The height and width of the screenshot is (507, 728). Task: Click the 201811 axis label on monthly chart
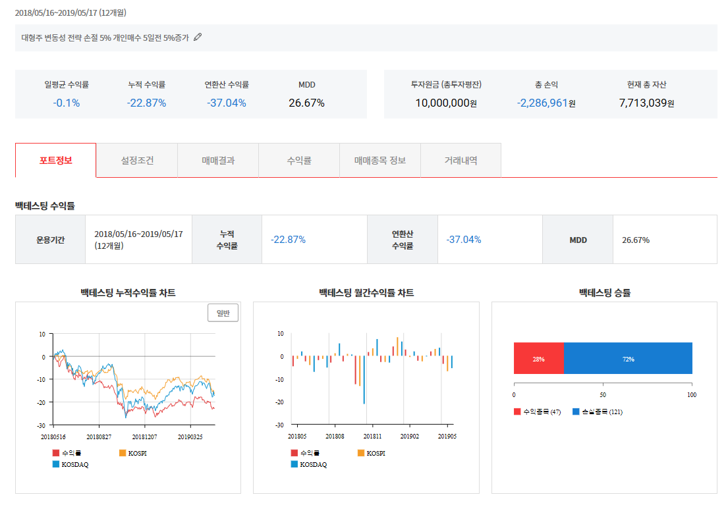(372, 437)
